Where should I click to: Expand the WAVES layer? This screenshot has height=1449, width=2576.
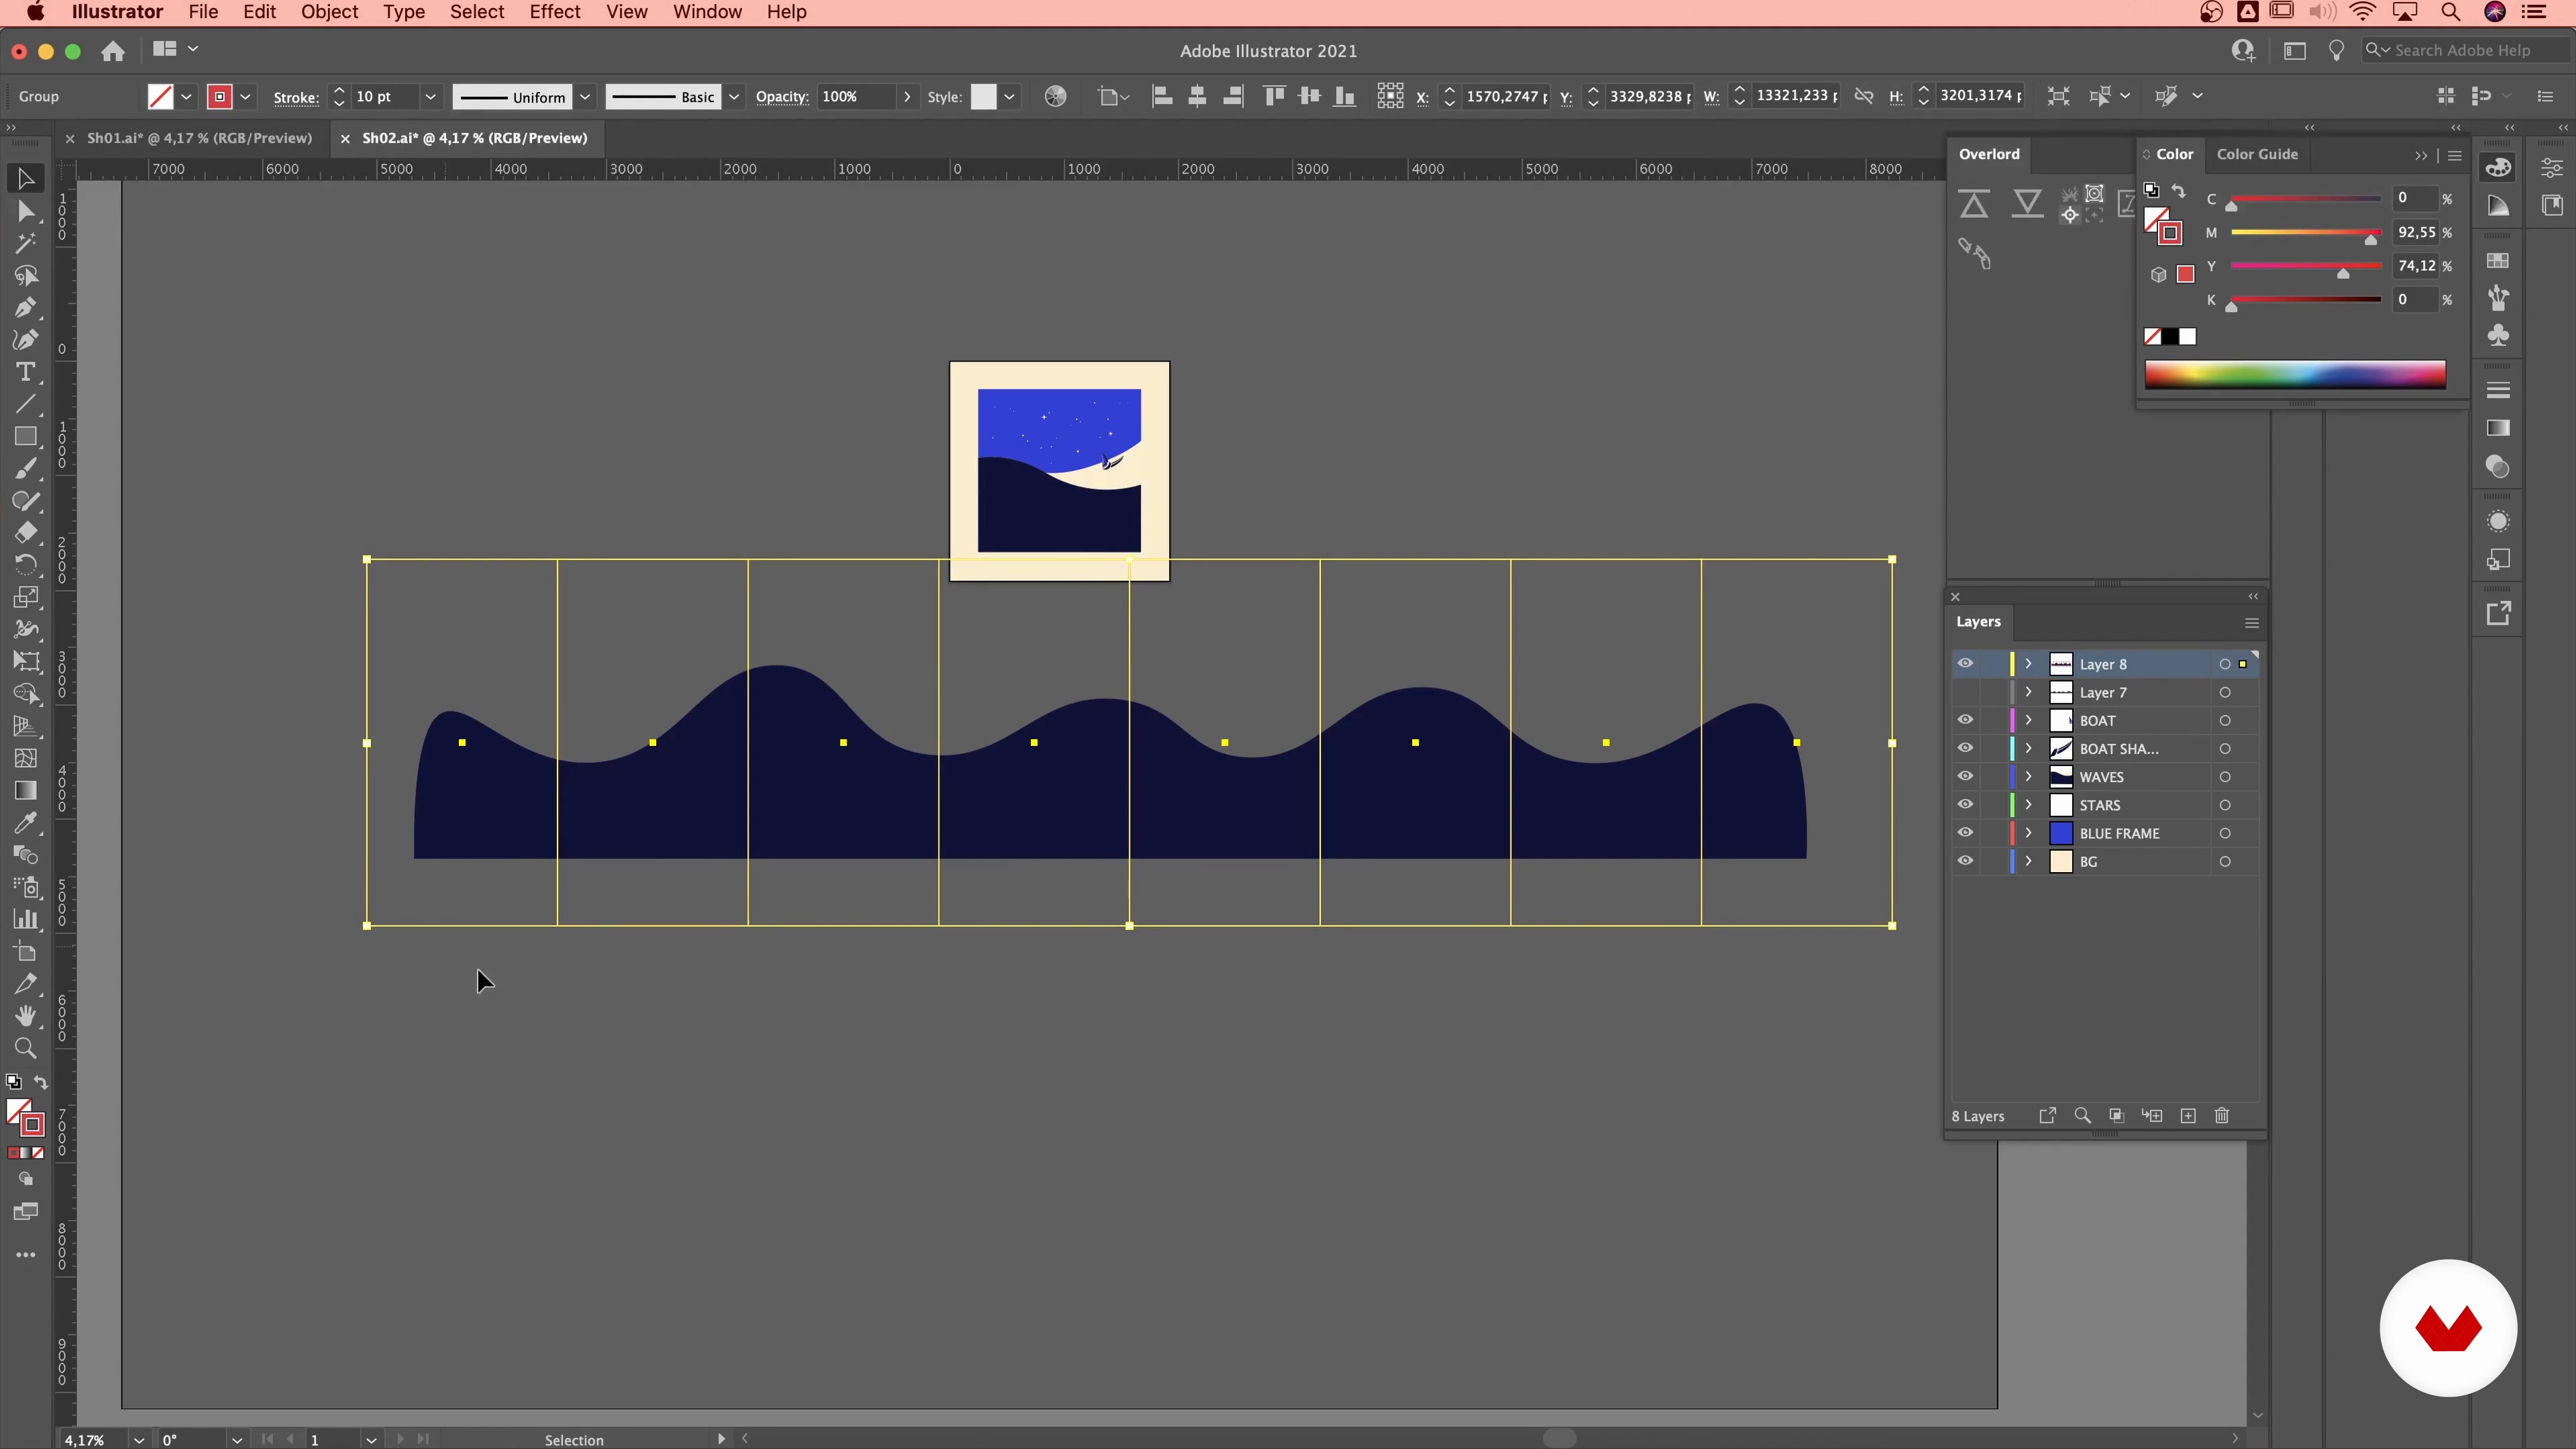pos(2028,776)
